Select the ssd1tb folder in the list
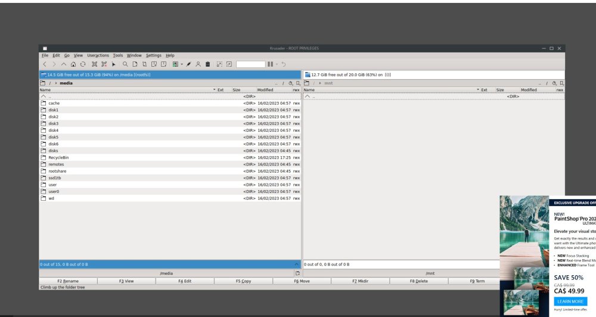The height and width of the screenshot is (317, 596). (170, 178)
